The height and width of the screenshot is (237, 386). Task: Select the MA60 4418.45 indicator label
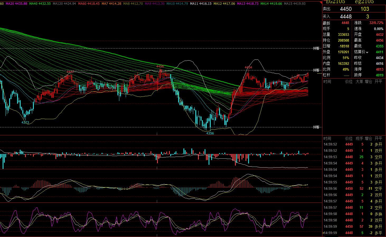[x=89, y=4]
